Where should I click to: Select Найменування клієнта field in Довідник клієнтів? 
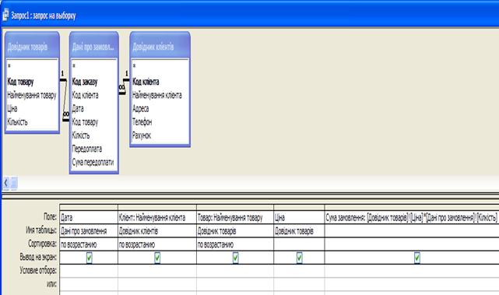(x=157, y=95)
